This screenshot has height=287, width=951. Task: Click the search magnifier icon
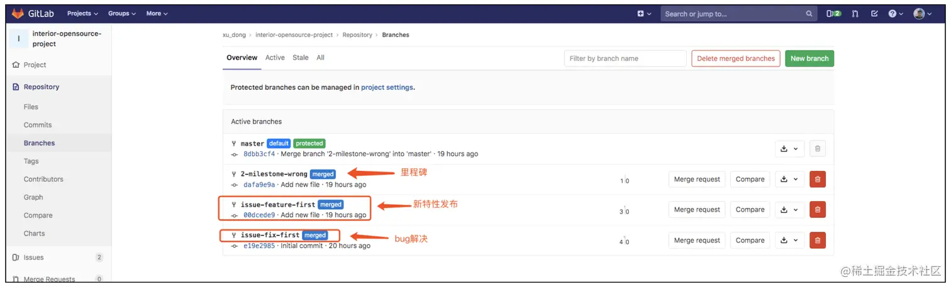tap(809, 13)
